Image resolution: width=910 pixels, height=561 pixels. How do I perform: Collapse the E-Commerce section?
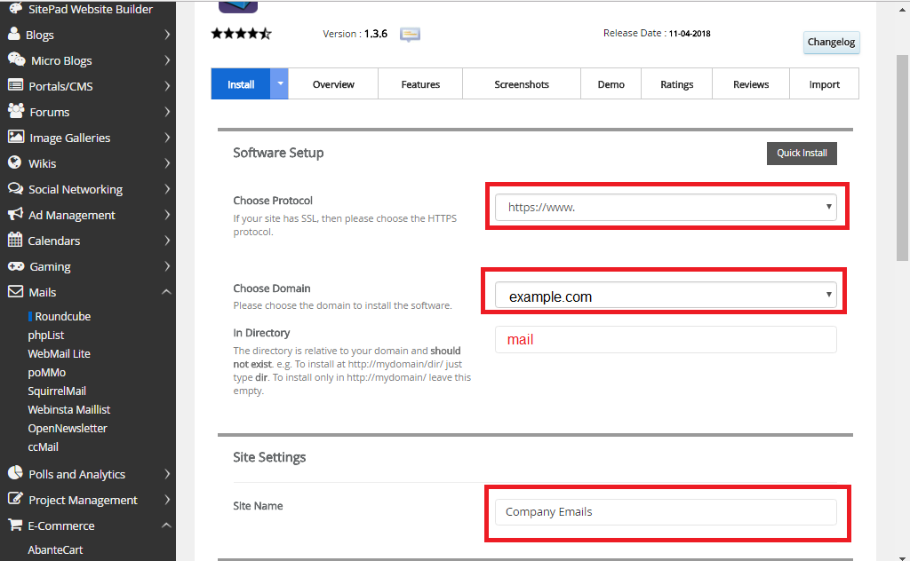coord(165,525)
